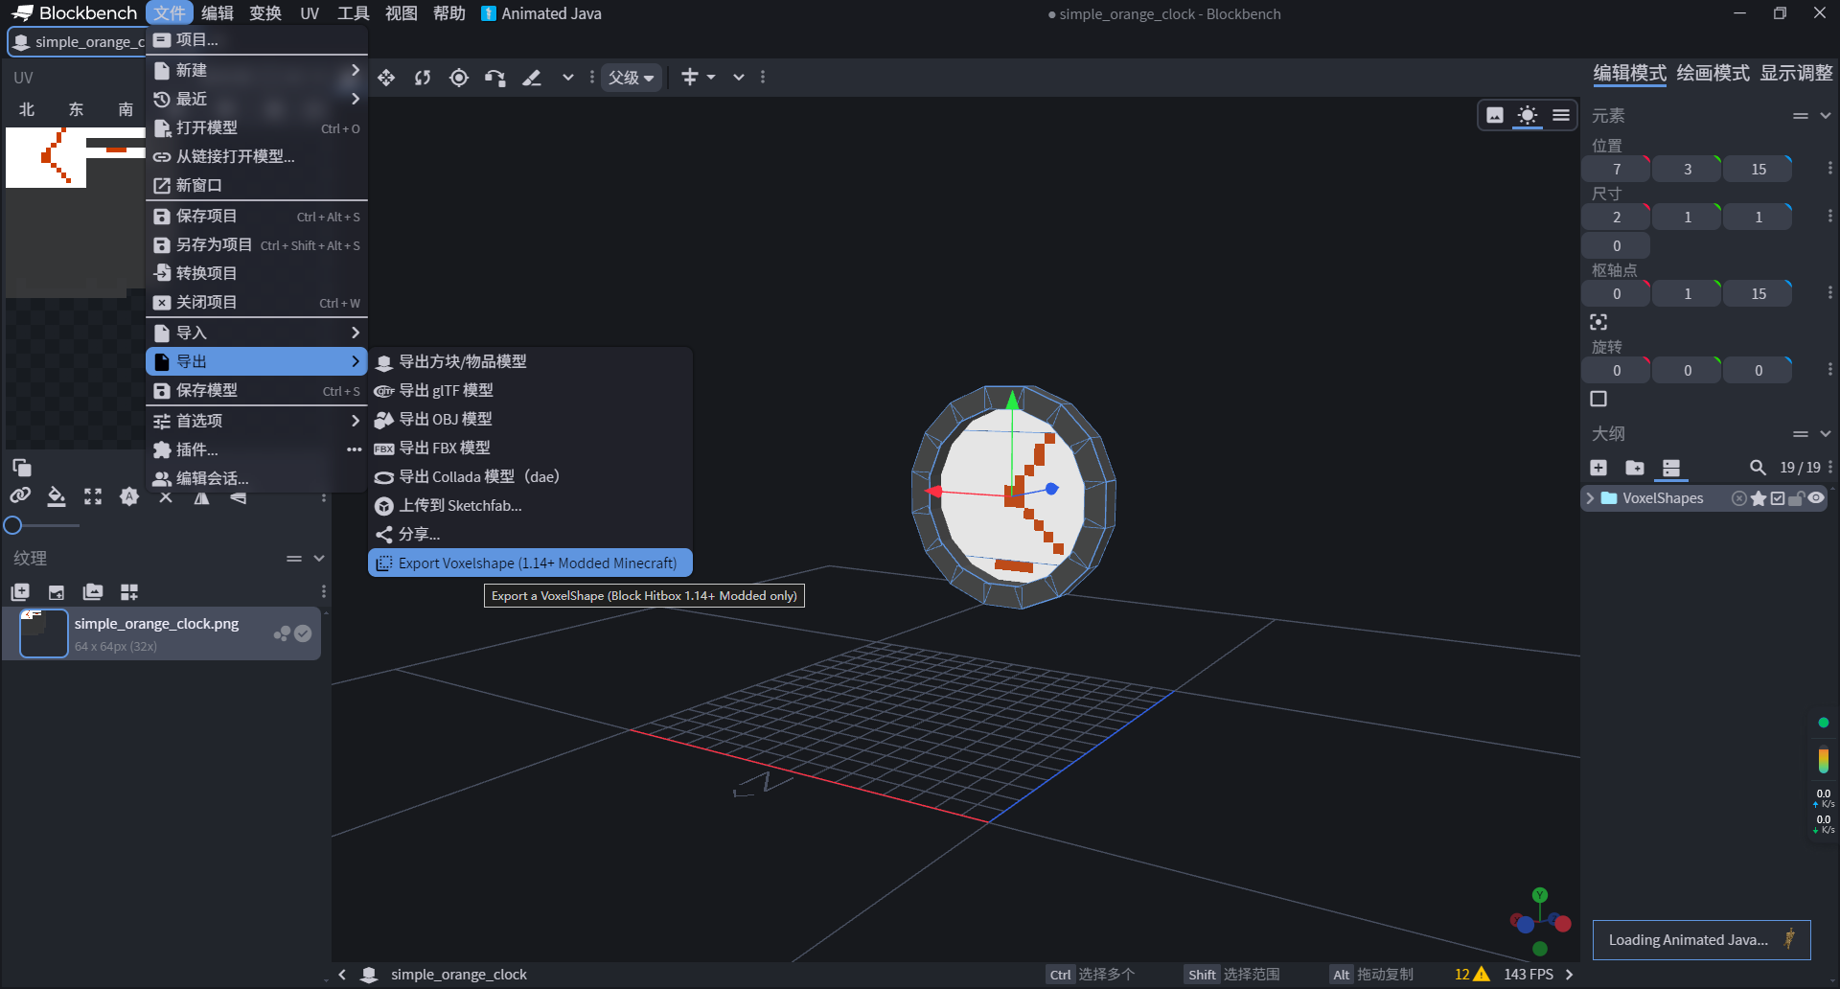Open the Animated Java menu

541,13
